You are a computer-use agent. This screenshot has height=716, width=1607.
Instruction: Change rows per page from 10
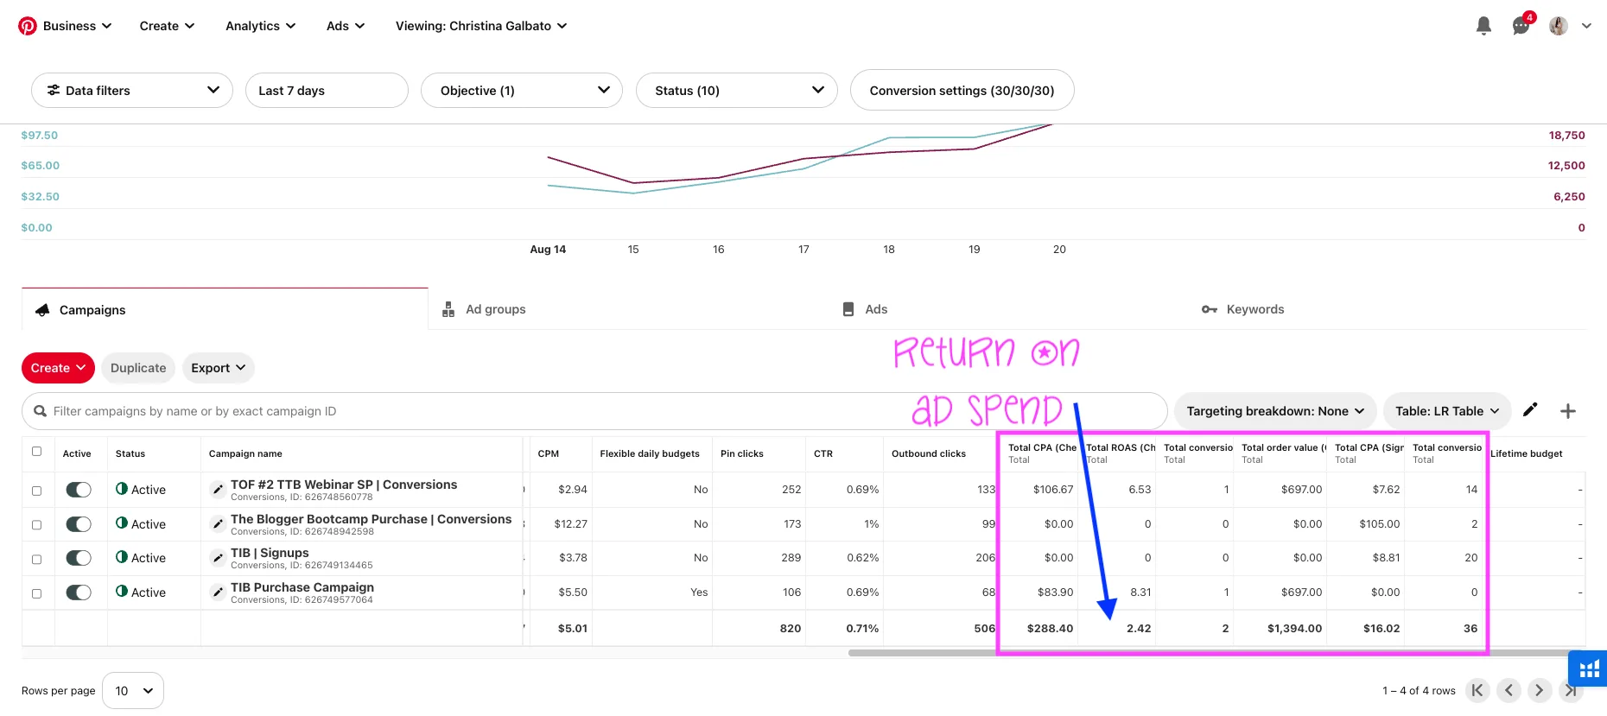(x=133, y=691)
